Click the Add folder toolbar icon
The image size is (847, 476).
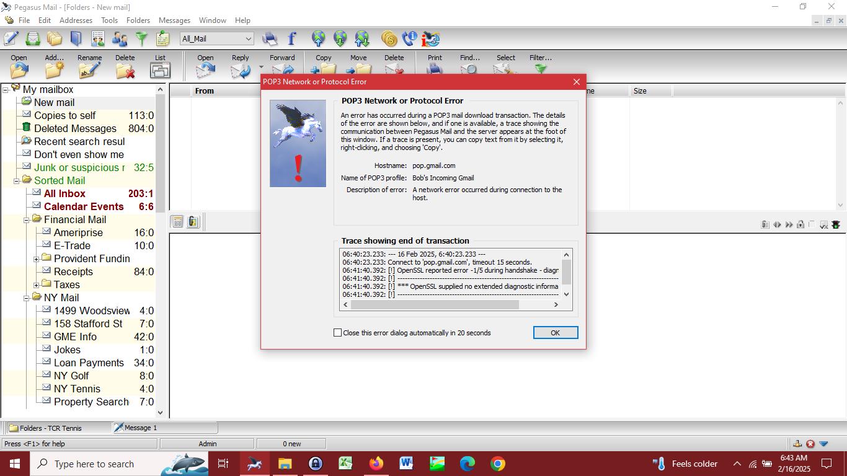tap(54, 69)
